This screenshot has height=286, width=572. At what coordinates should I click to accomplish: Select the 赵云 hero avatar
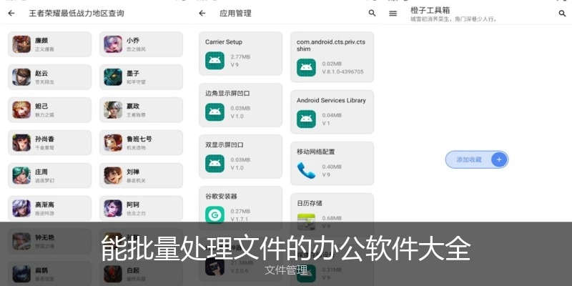click(21, 77)
